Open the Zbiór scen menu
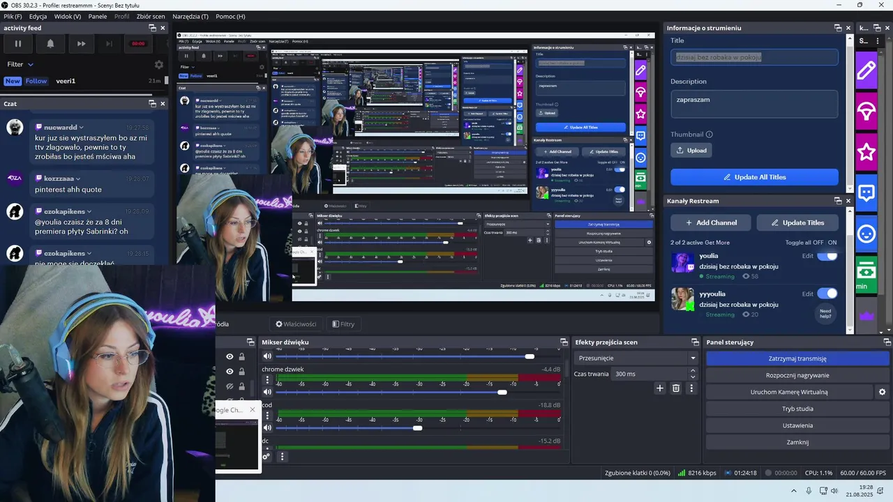Viewport: 893px width, 502px height. [x=151, y=16]
